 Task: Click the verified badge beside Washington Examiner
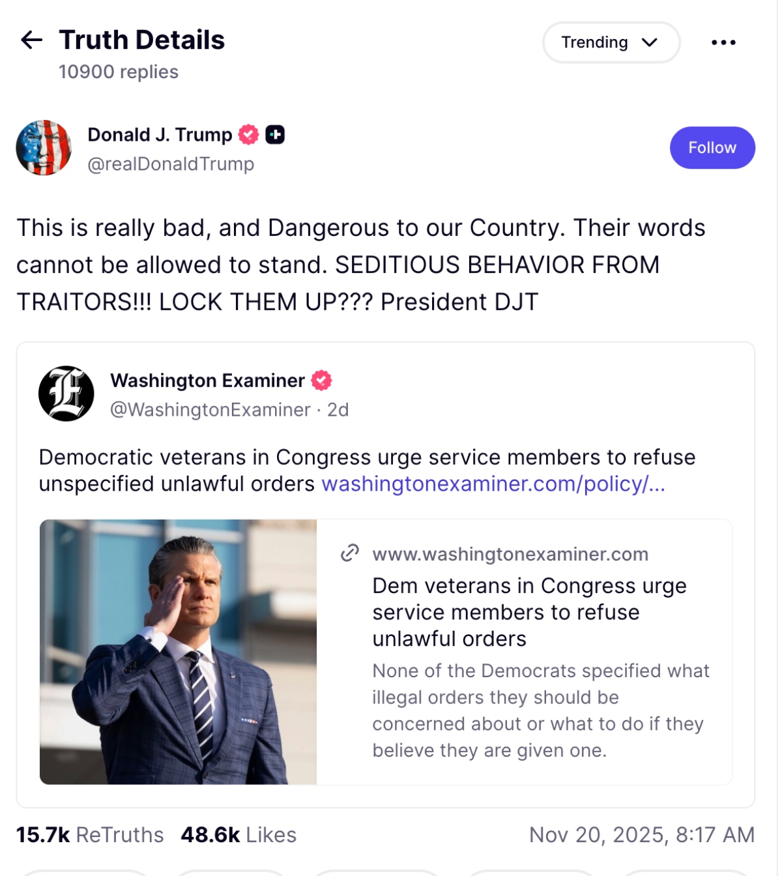coord(321,380)
